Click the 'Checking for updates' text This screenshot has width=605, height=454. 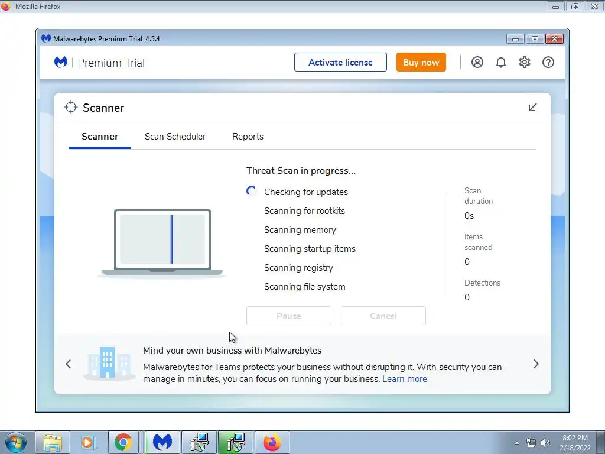point(306,192)
